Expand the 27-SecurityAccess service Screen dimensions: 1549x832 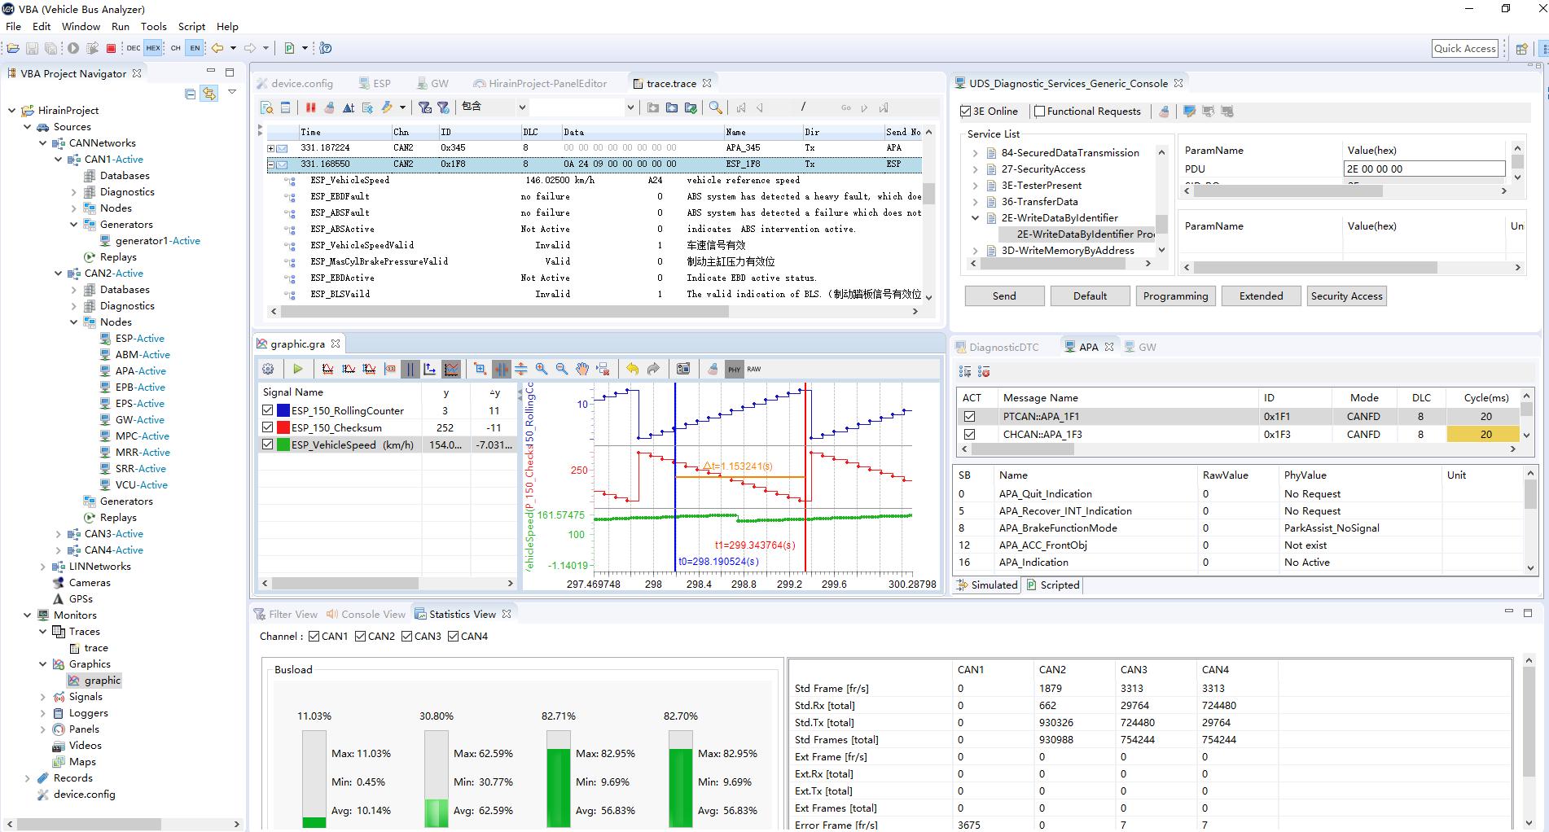(975, 169)
